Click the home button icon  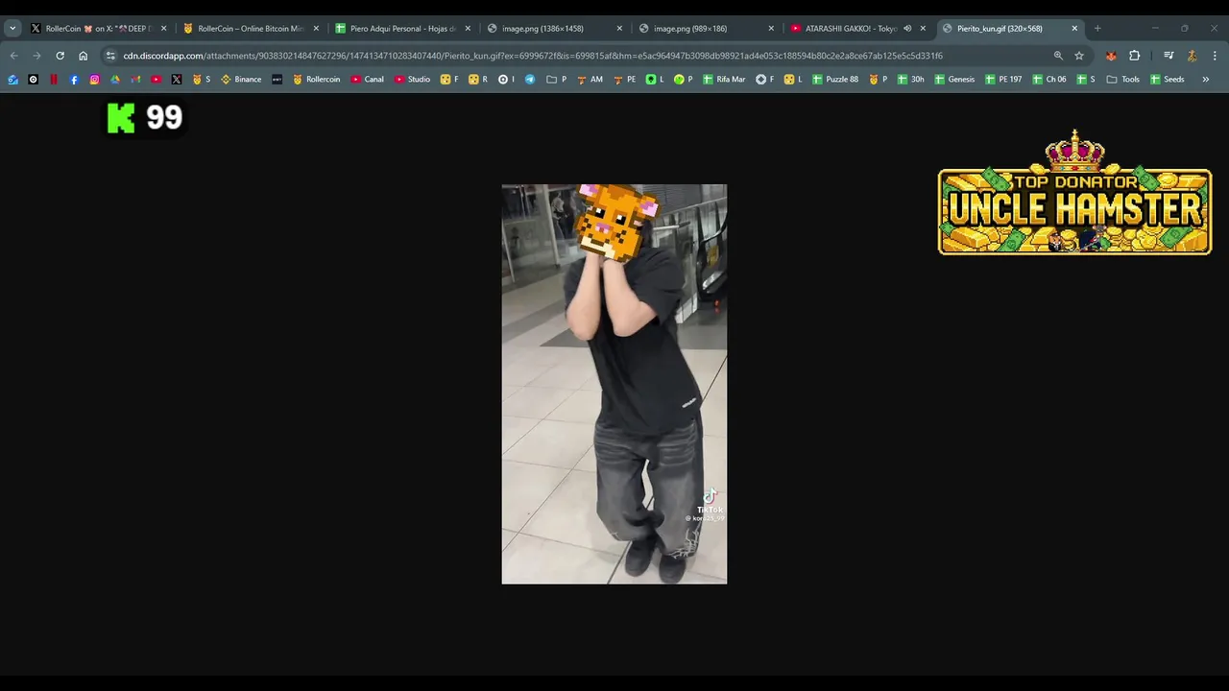(x=83, y=56)
